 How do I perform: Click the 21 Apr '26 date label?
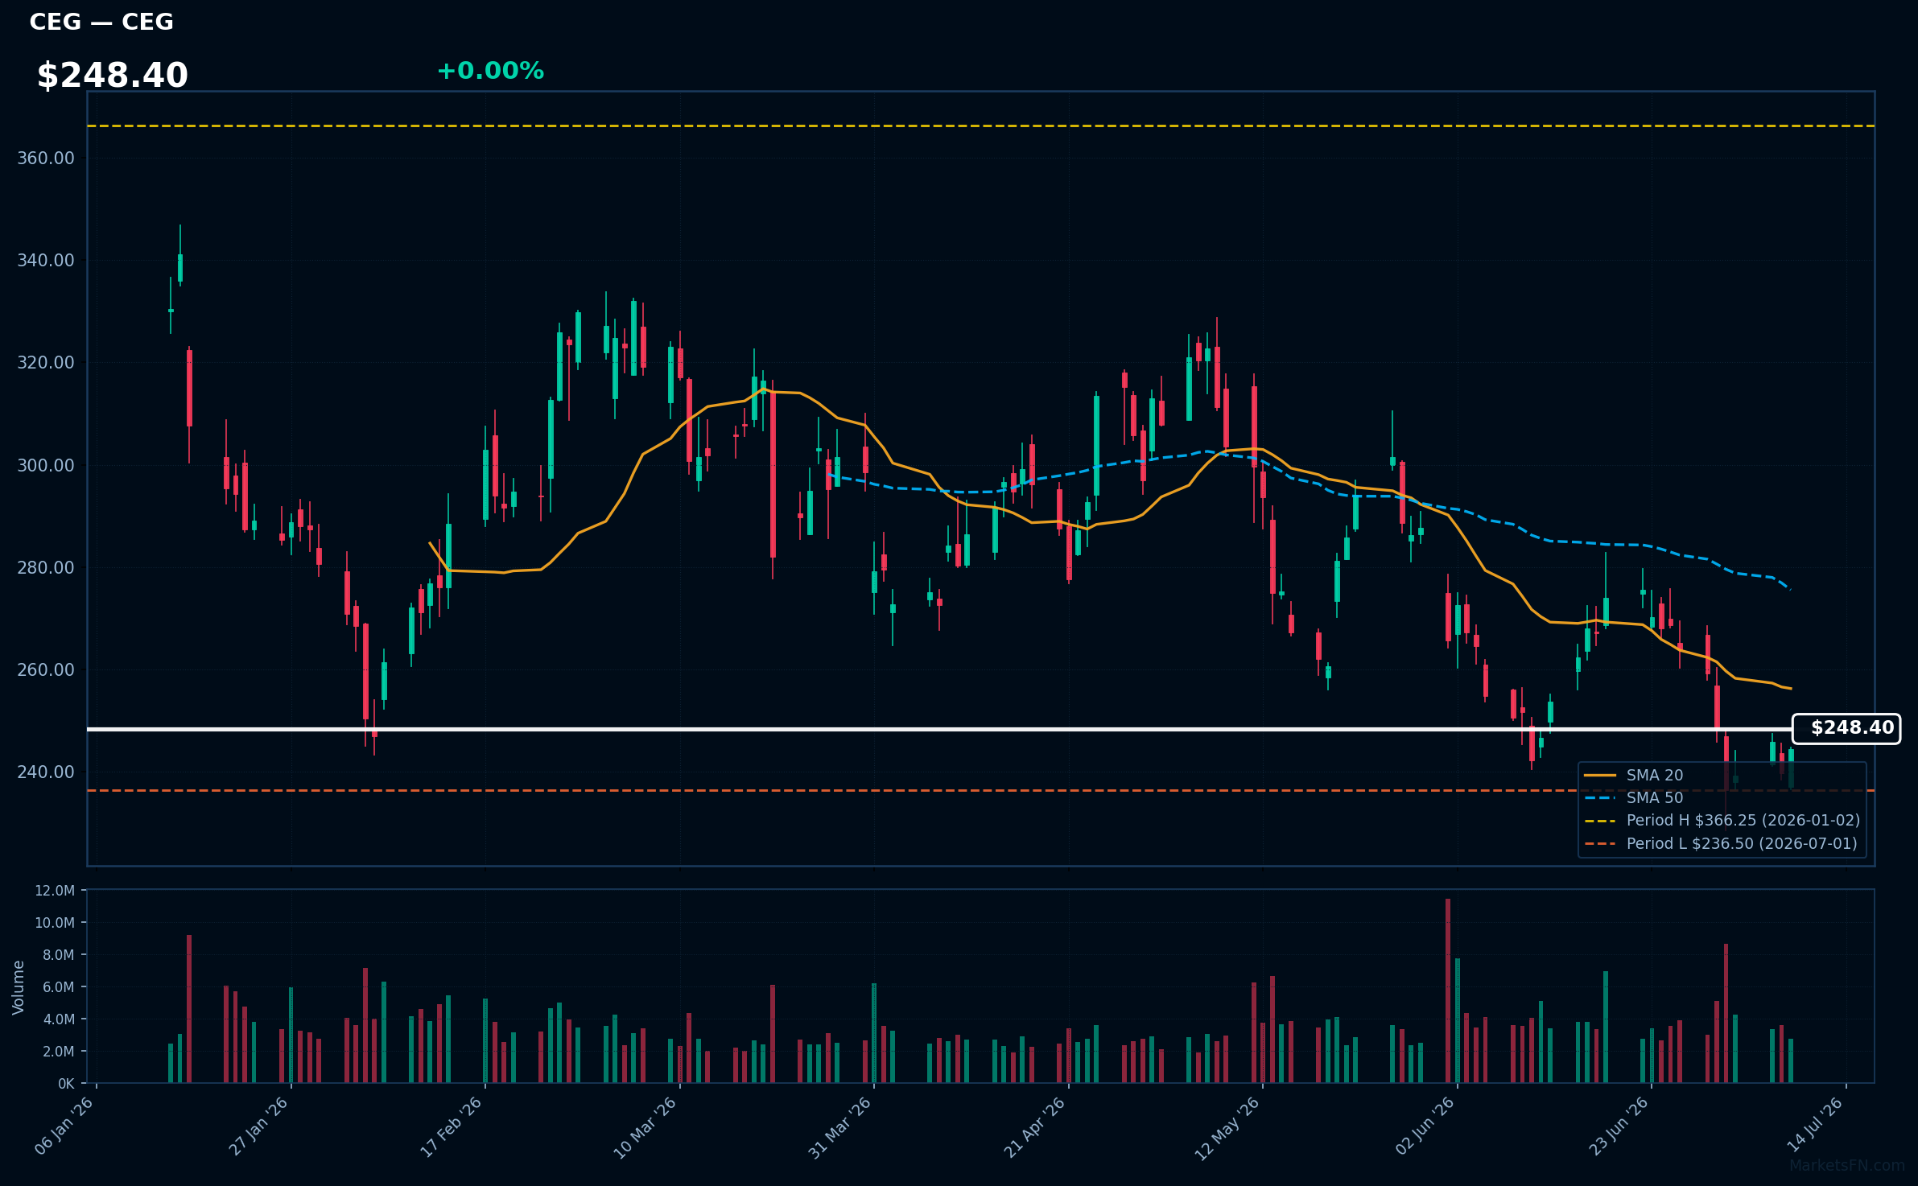point(1035,1126)
